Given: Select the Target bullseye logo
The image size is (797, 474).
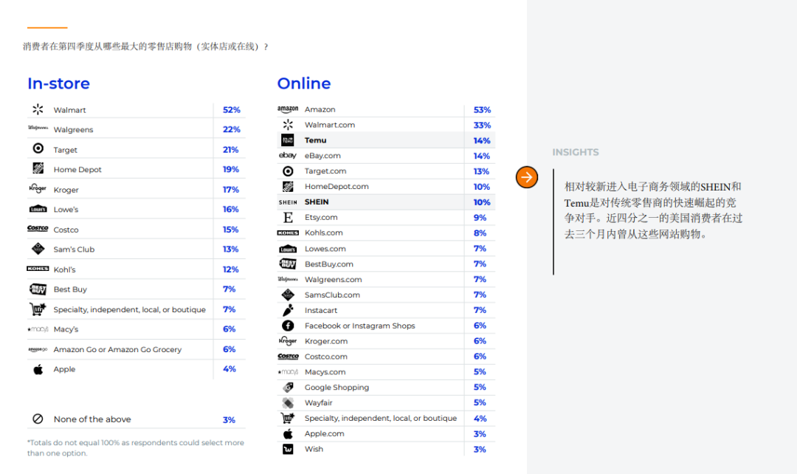Looking at the screenshot, I should click(x=38, y=148).
